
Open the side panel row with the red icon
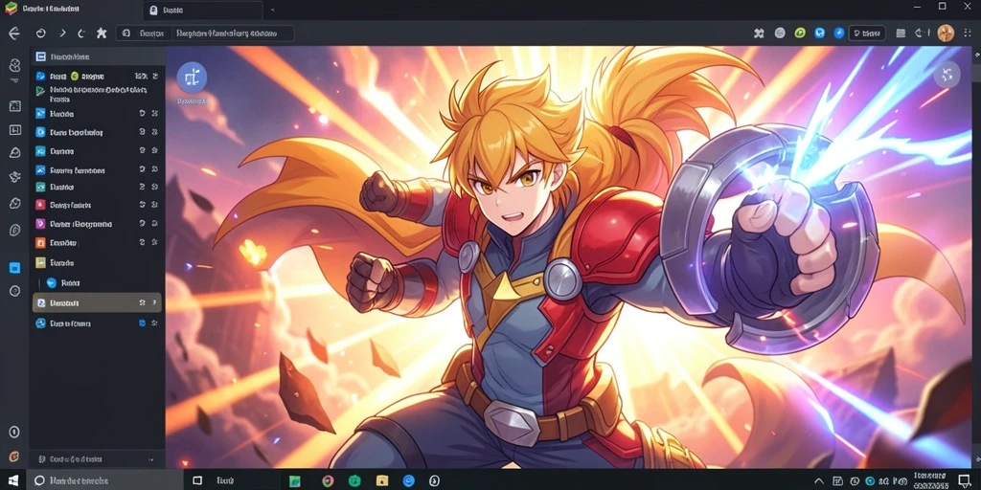(x=97, y=205)
